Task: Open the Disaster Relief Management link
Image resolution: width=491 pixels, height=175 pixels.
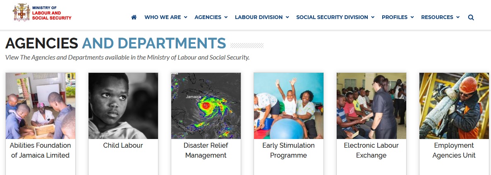Action: 206,151
